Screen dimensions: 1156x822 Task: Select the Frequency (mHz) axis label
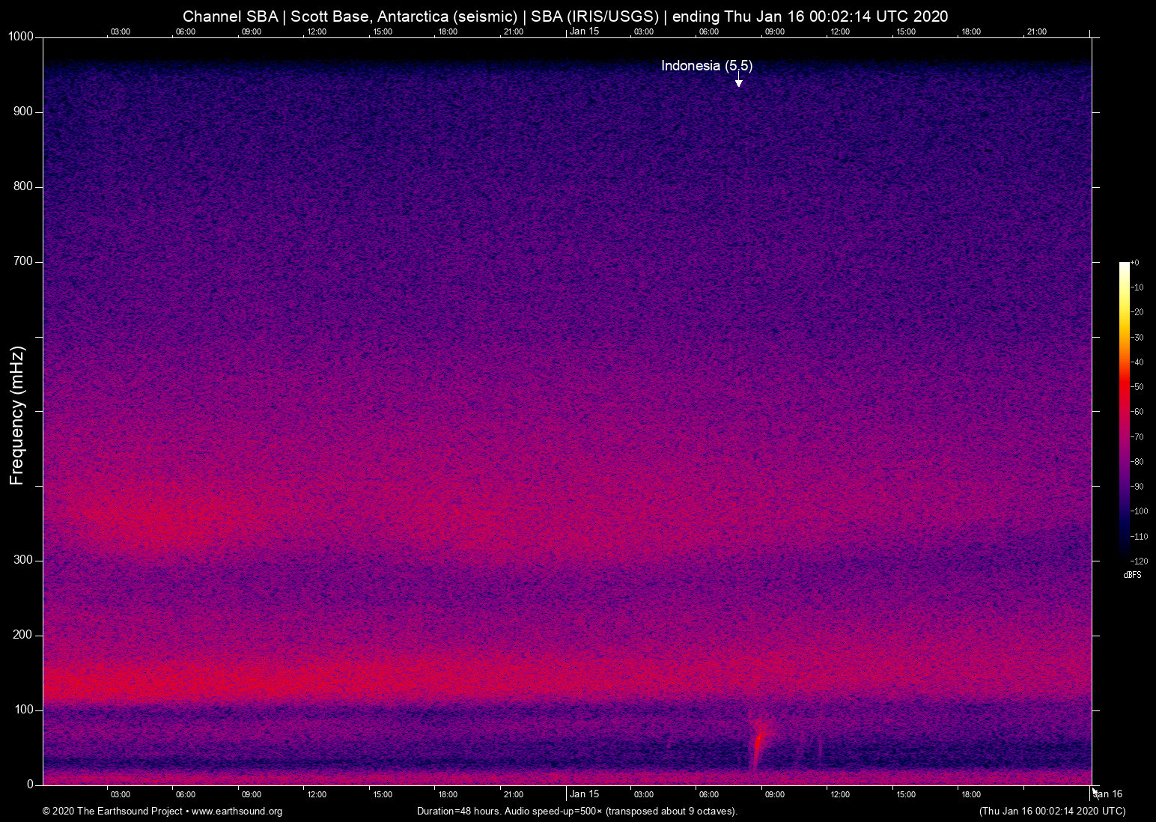pyautogui.click(x=17, y=415)
